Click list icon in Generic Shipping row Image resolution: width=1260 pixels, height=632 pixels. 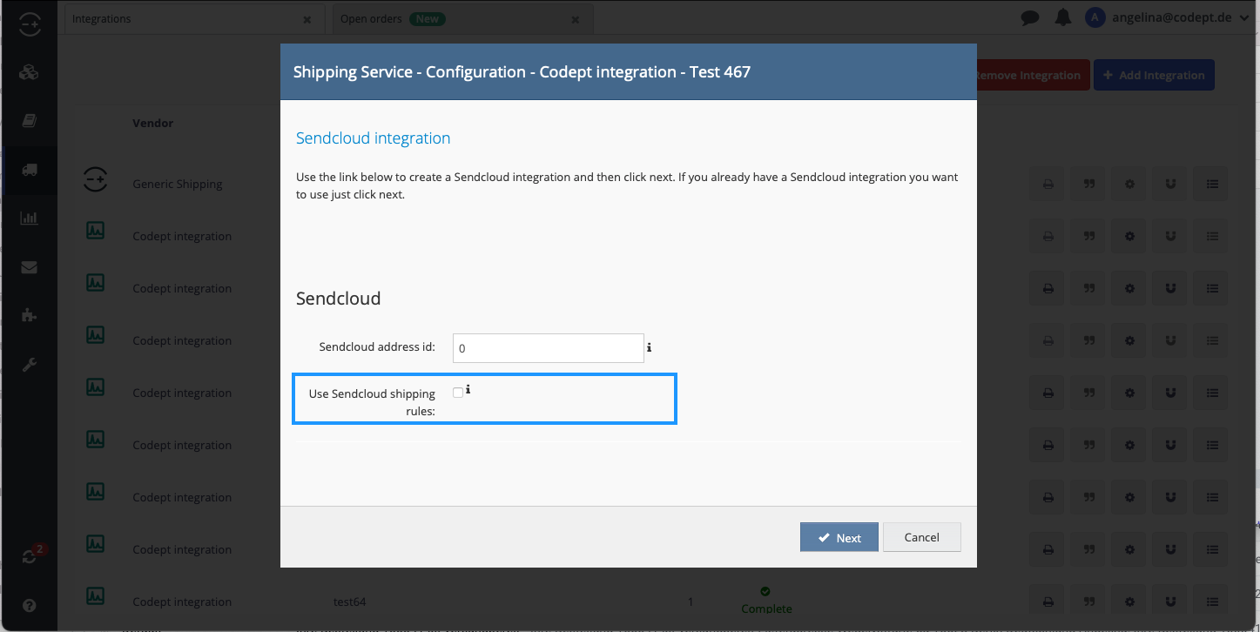point(1211,185)
